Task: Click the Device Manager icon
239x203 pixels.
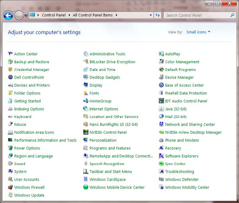Action: [x=161, y=77]
